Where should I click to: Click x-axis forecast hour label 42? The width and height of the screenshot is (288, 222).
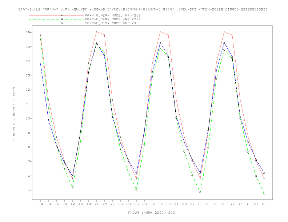152,204
